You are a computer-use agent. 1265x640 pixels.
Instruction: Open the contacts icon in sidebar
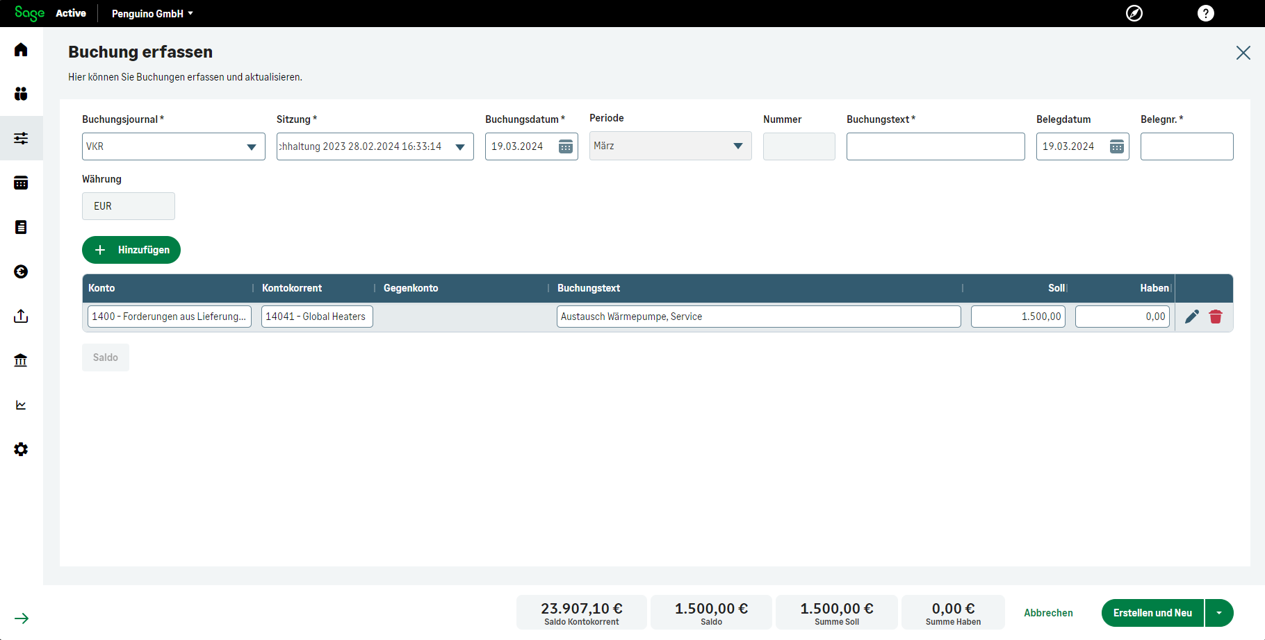click(x=21, y=94)
